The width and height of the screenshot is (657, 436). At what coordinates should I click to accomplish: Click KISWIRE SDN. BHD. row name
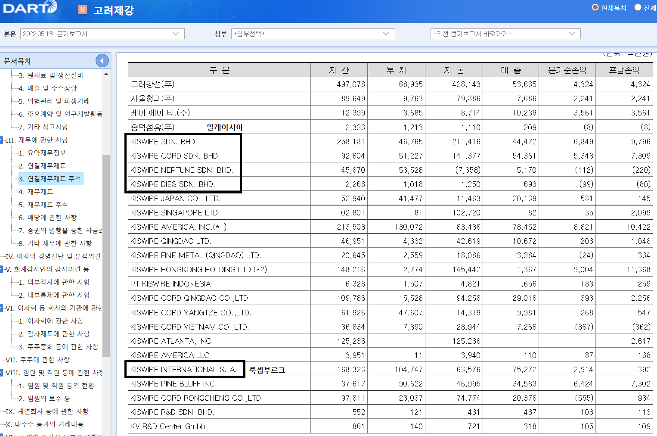coord(164,141)
